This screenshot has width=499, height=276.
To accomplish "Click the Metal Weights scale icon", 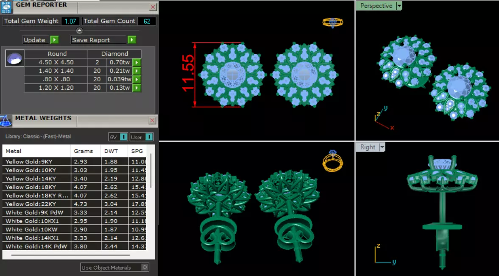I will [x=6, y=121].
